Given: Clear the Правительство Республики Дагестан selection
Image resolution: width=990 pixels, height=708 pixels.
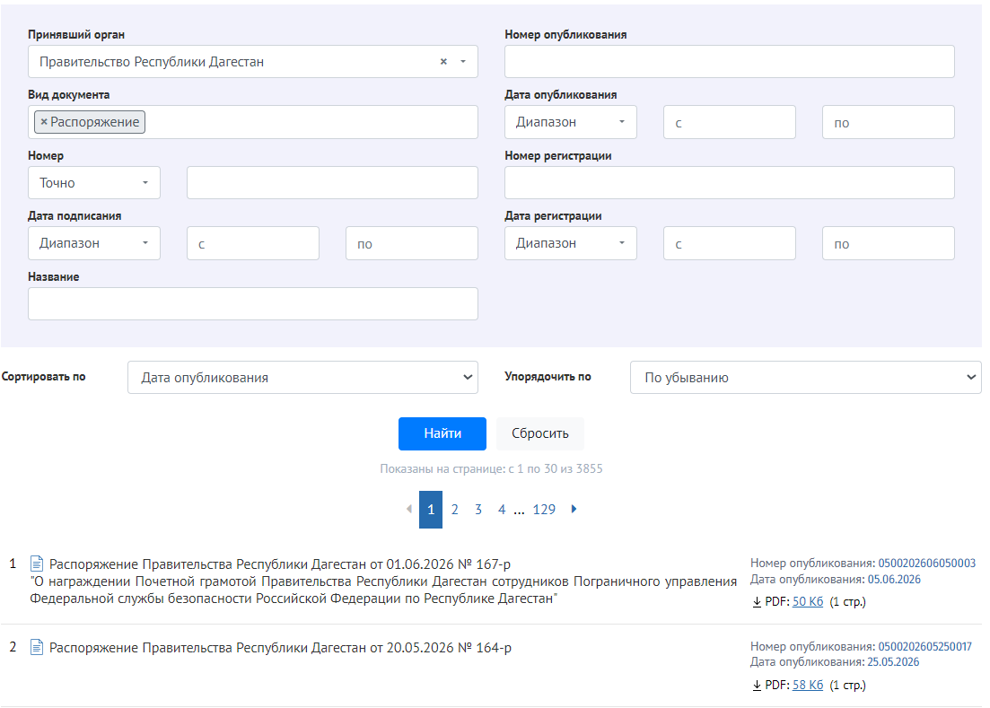Looking at the screenshot, I should coord(443,61).
